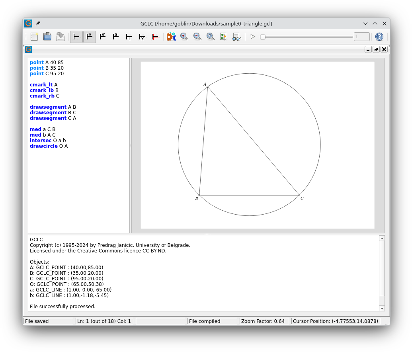Click the frame number input field
This screenshot has width=412, height=352.
(362, 37)
